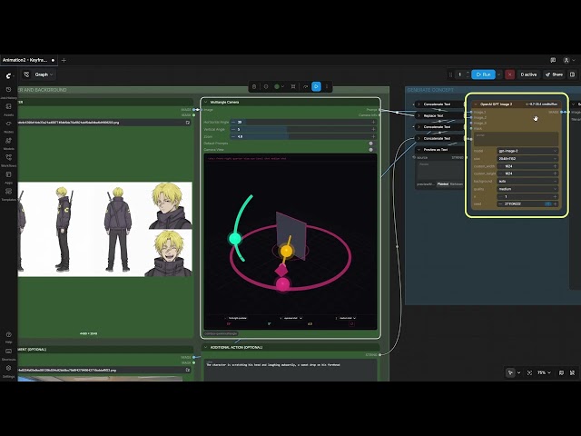Collapse the Multiangle Camera node
581x436 pixels.
point(206,102)
